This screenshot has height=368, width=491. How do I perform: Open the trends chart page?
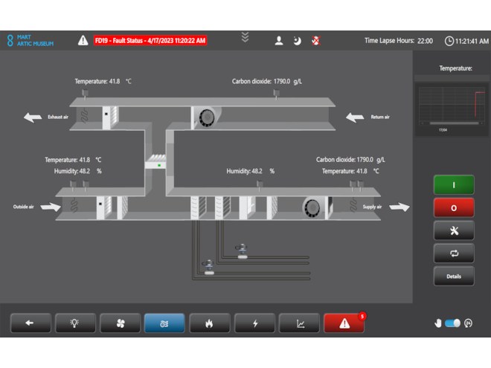click(299, 323)
